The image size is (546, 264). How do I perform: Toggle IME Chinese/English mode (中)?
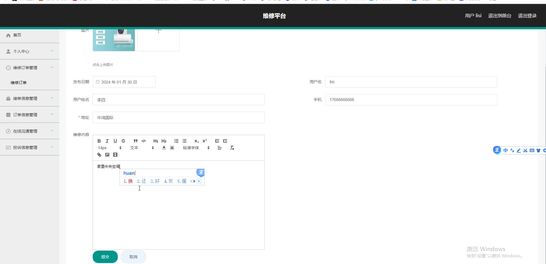(x=506, y=150)
